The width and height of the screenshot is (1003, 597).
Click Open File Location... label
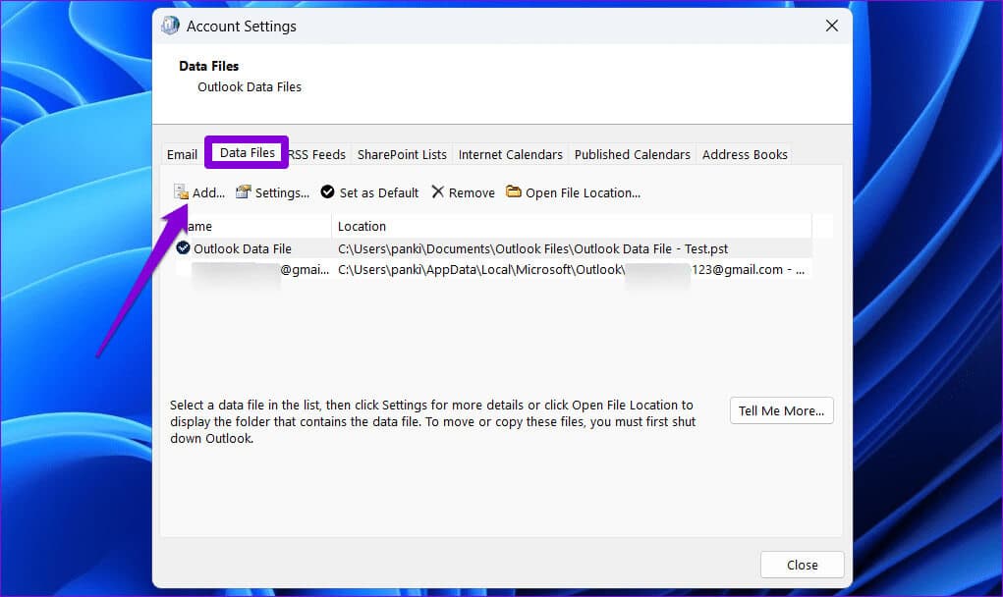[x=583, y=193]
